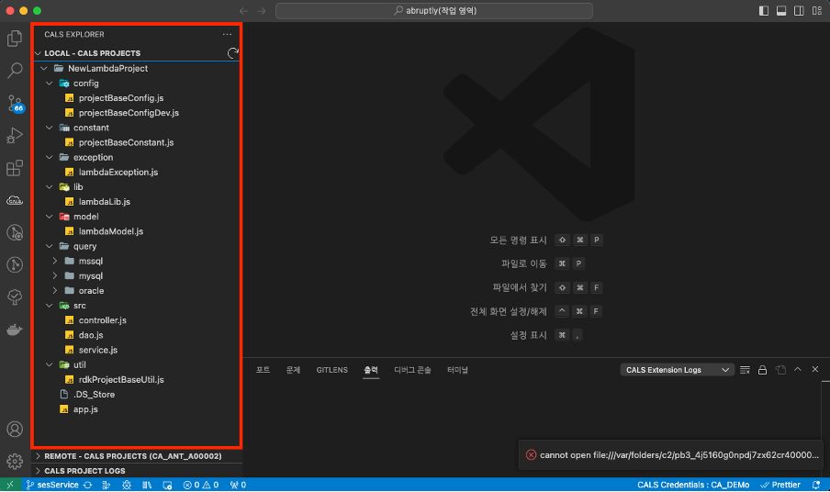Synchronize changes icon in status bar
This screenshot has width=830, height=492.
88,485
